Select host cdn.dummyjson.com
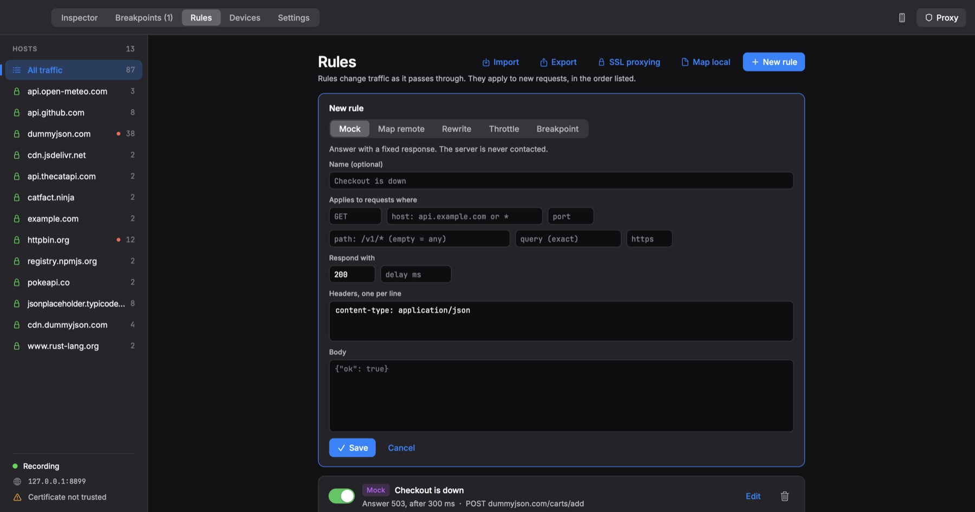This screenshot has height=512, width=975. [74, 325]
